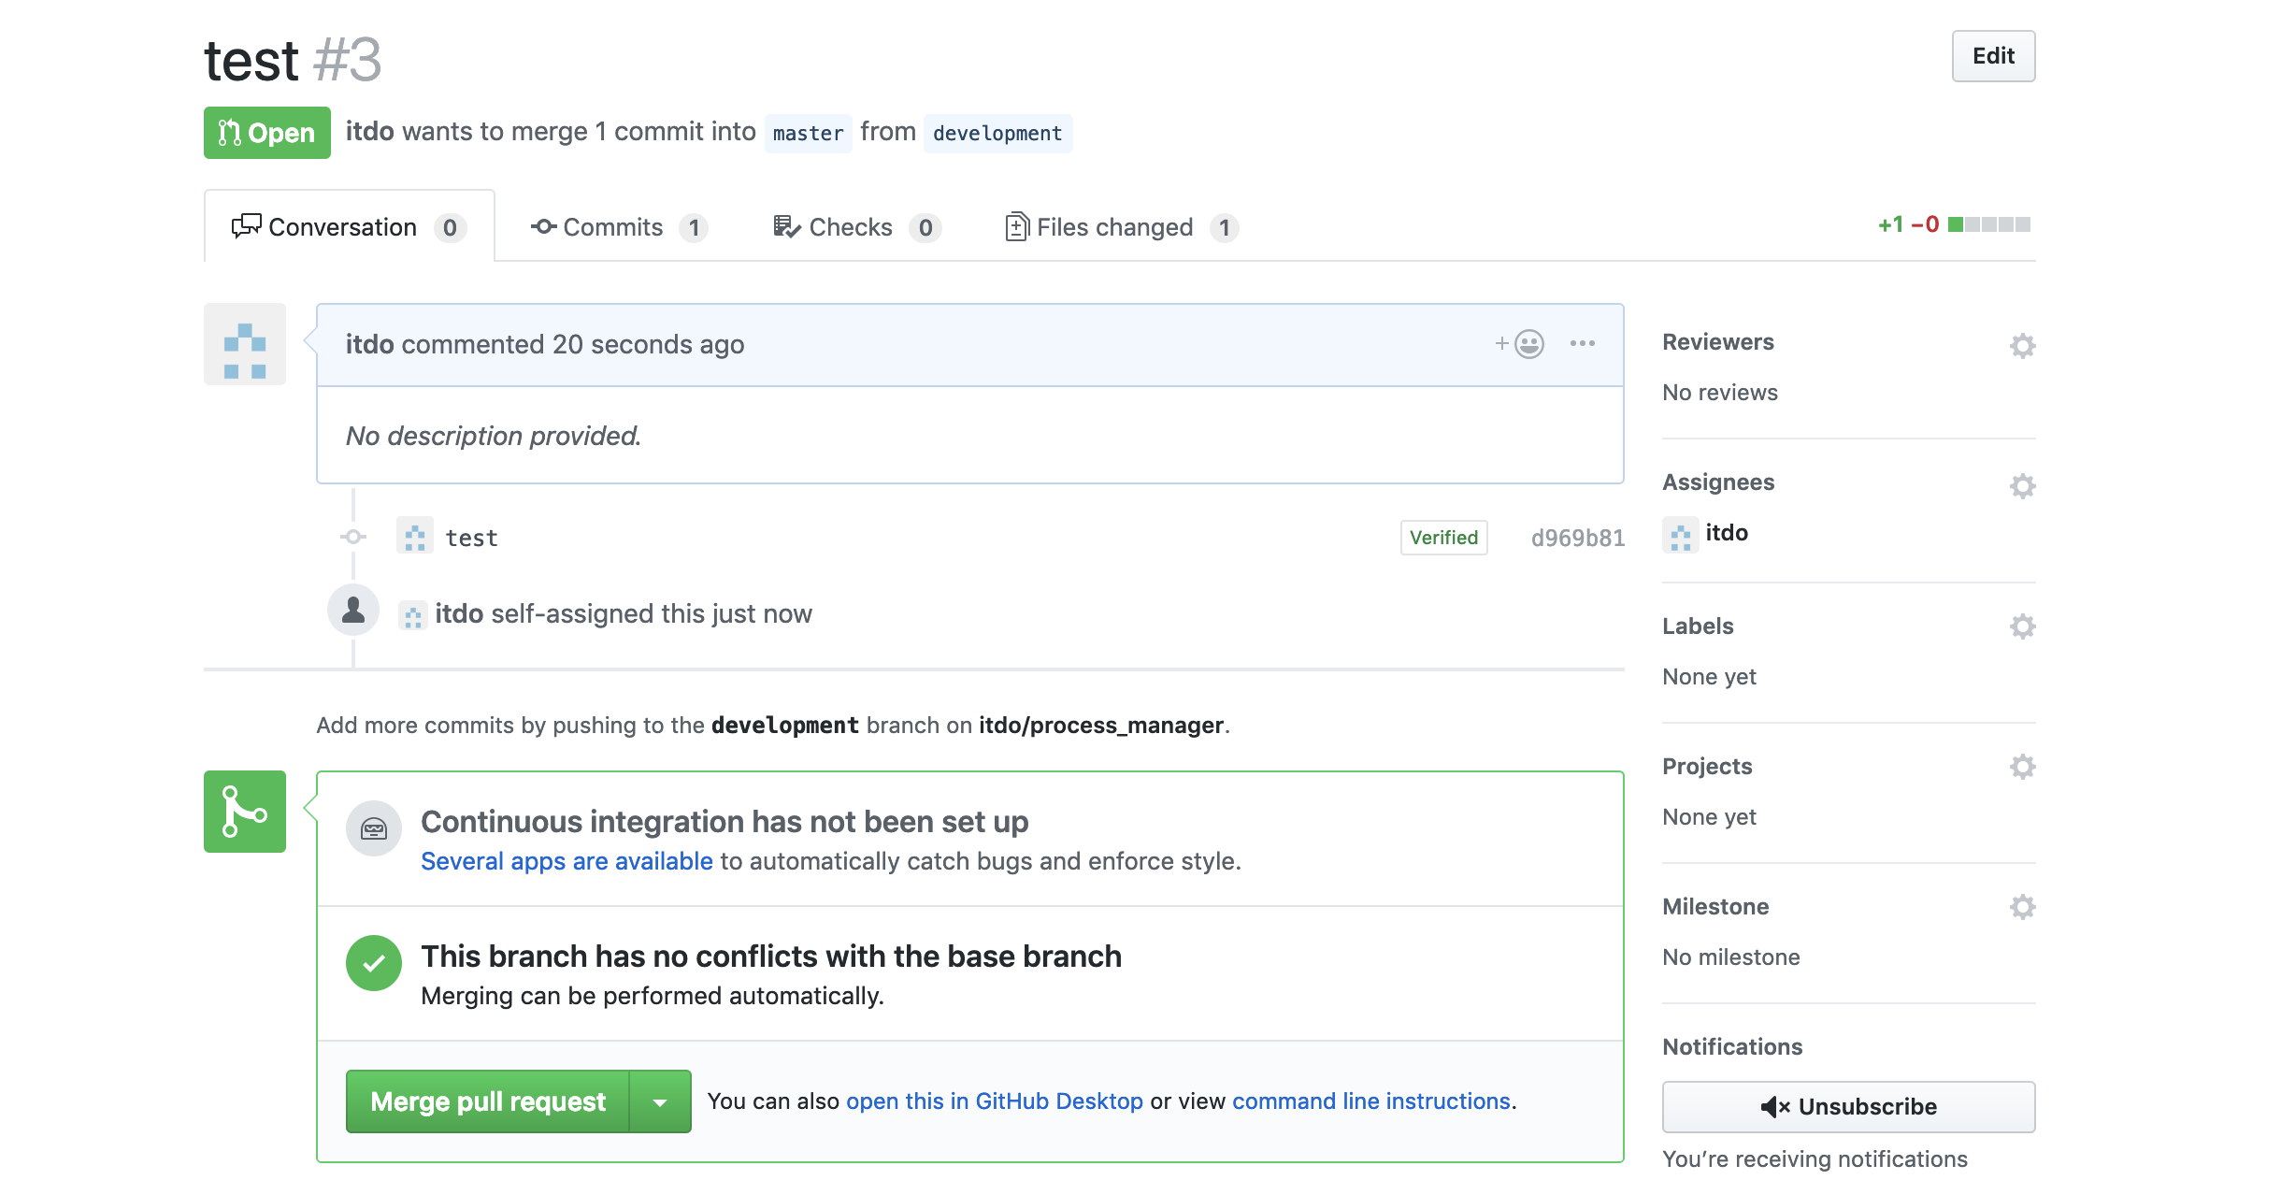Click 'open this in GitHub Desktop' link

[995, 1101]
